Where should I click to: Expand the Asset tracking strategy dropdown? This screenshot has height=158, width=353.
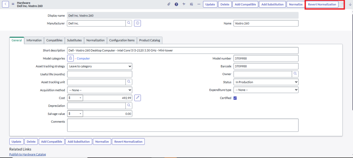(100, 66)
